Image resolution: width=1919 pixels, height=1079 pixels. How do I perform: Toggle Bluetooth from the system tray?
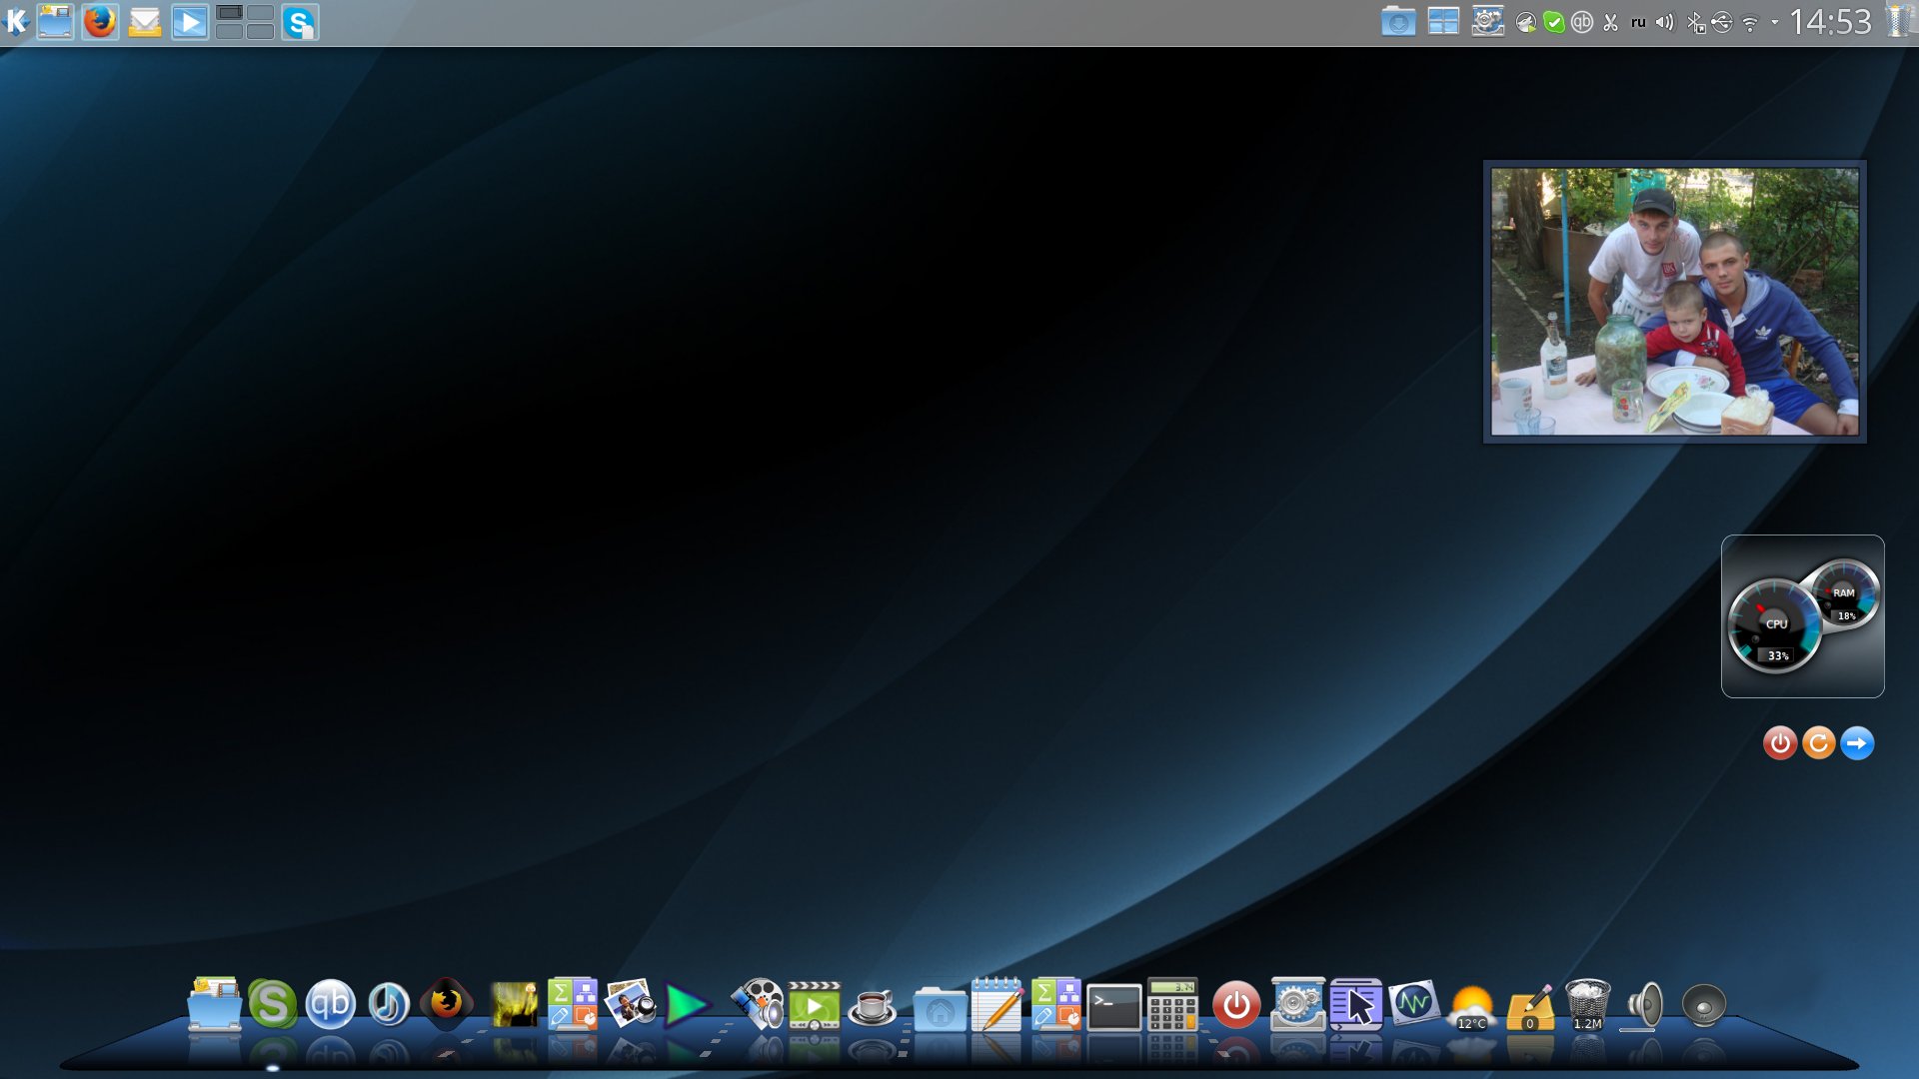[1695, 22]
